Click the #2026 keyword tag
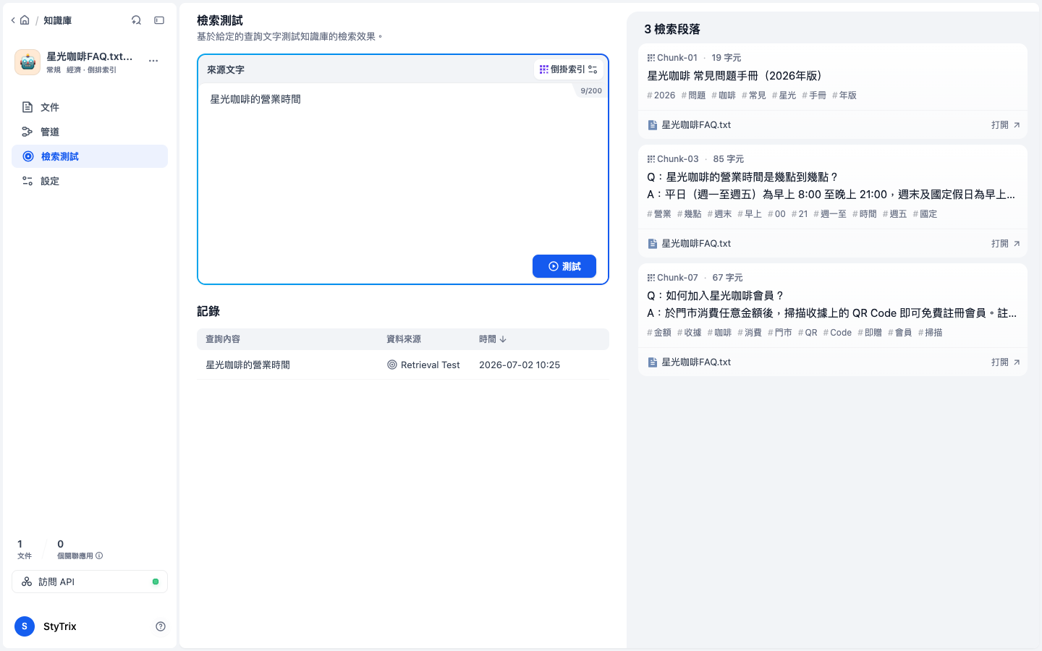This screenshot has height=651, width=1042. coord(661,95)
